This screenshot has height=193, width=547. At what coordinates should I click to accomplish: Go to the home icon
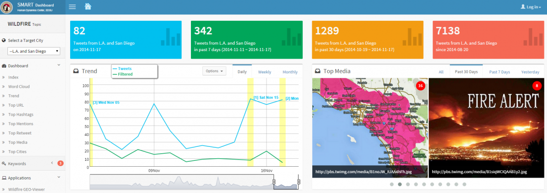88,6
